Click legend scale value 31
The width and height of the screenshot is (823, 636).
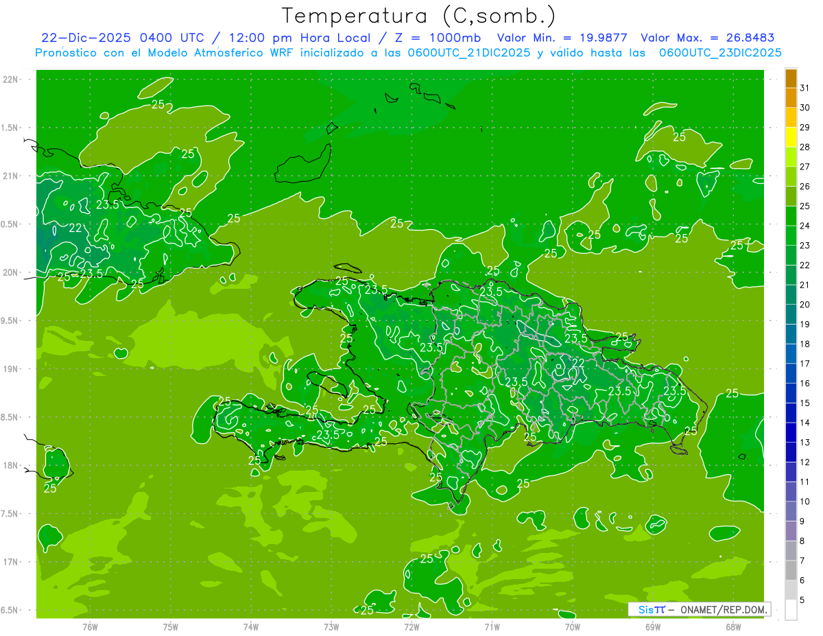[x=805, y=88]
